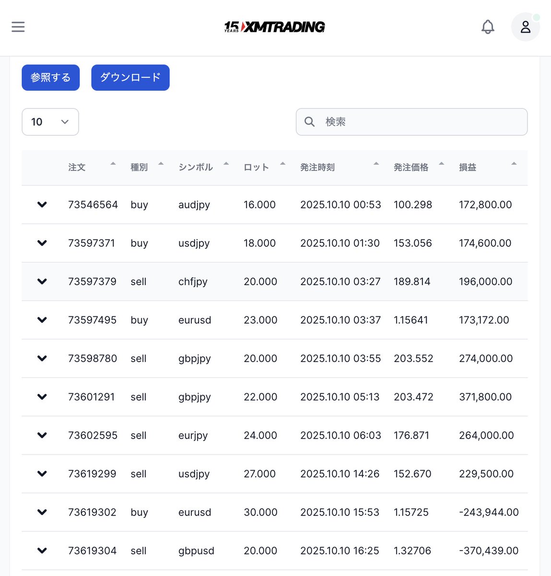Click loss value -243,944.00
551x576 pixels.
(x=489, y=512)
